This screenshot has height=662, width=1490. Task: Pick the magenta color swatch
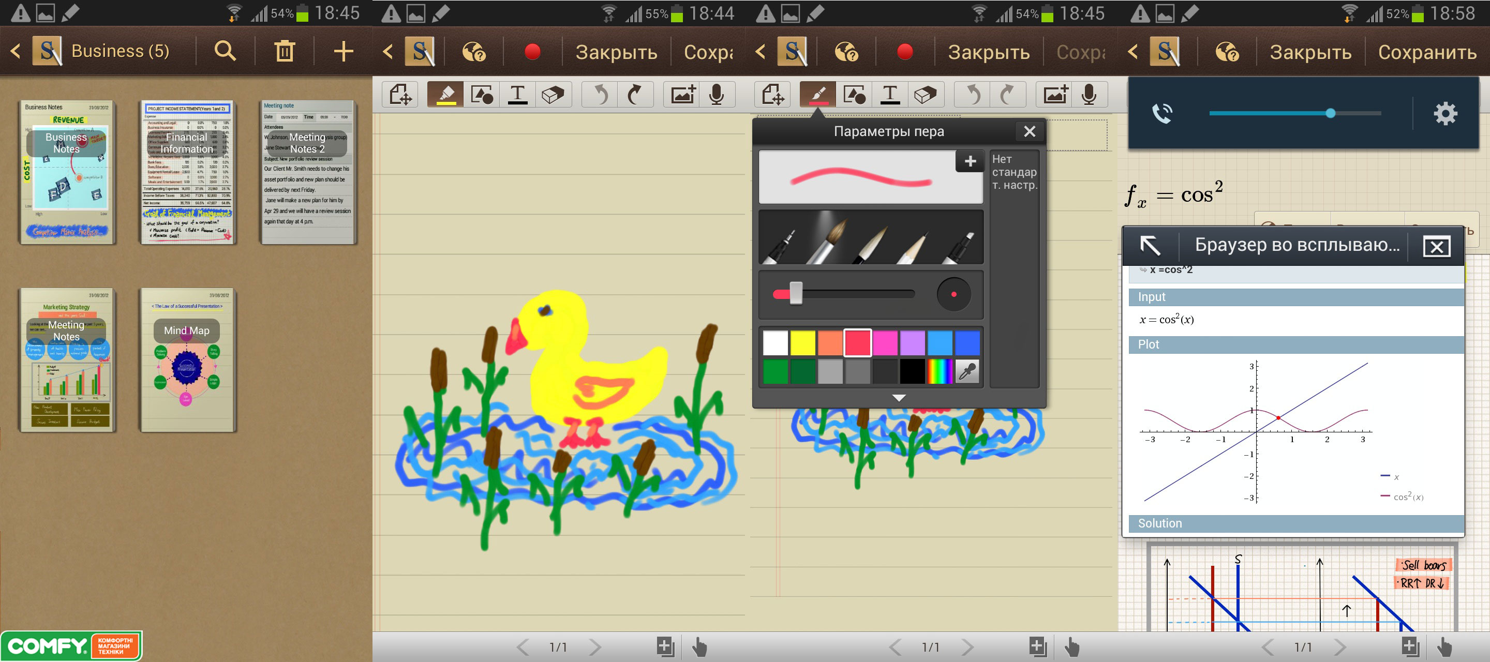pos(885,343)
